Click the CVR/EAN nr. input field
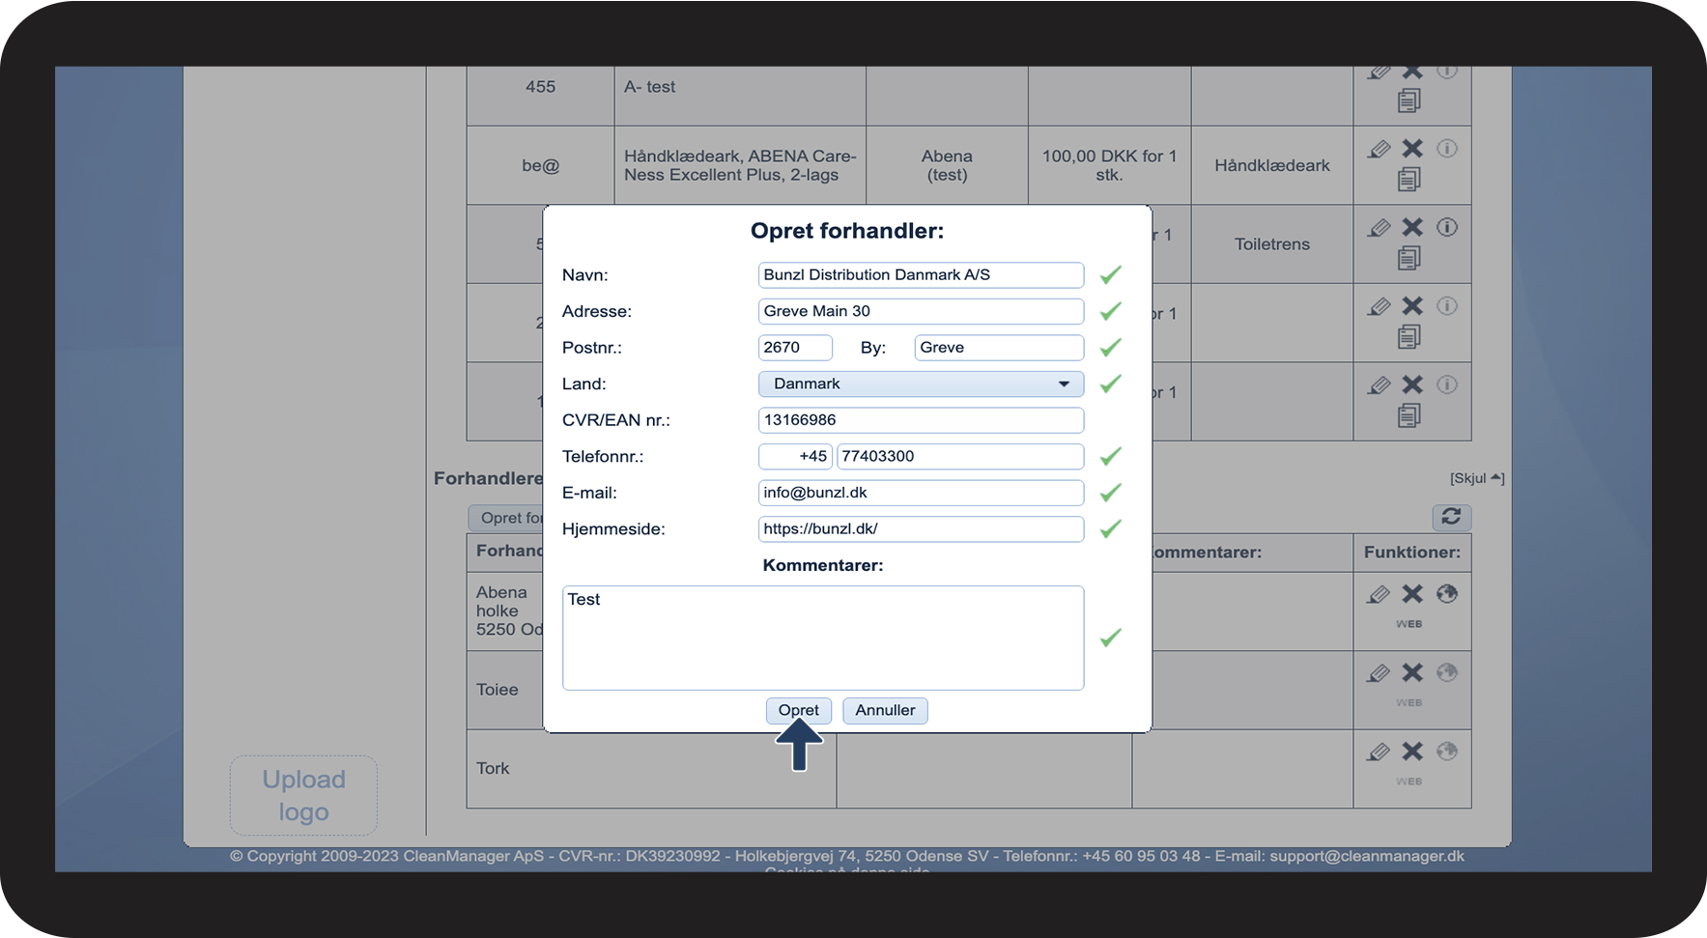 click(920, 420)
